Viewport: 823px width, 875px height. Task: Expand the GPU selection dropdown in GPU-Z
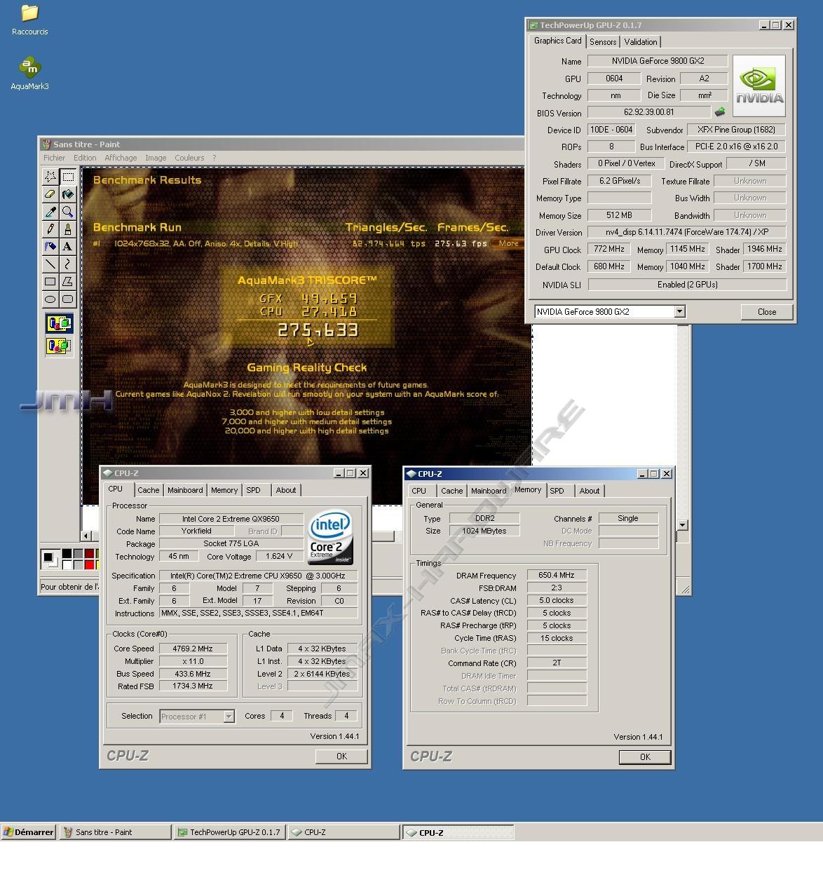tap(679, 311)
